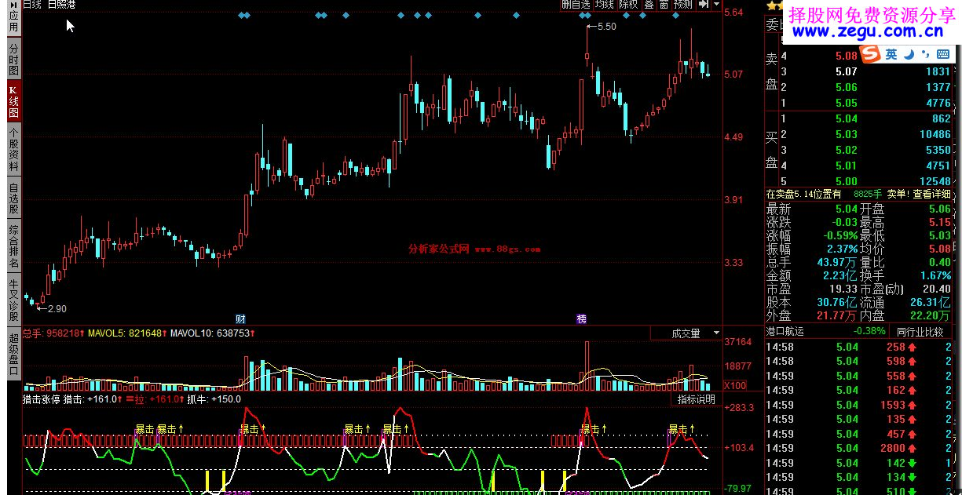The width and height of the screenshot is (962, 495).
Task: Click sell level 4 price 5.08
Action: click(846, 56)
